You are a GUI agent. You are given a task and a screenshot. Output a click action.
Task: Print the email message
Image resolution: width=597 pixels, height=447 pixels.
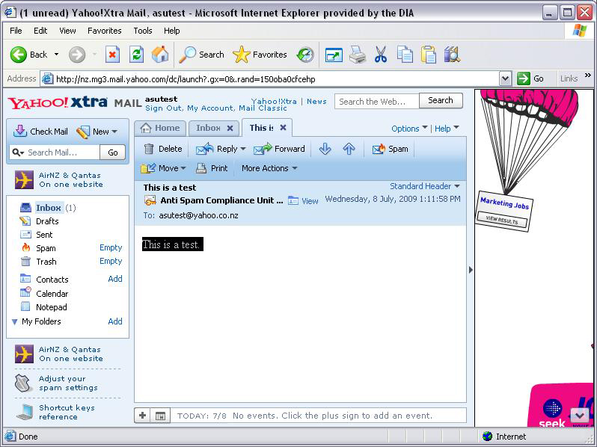211,168
